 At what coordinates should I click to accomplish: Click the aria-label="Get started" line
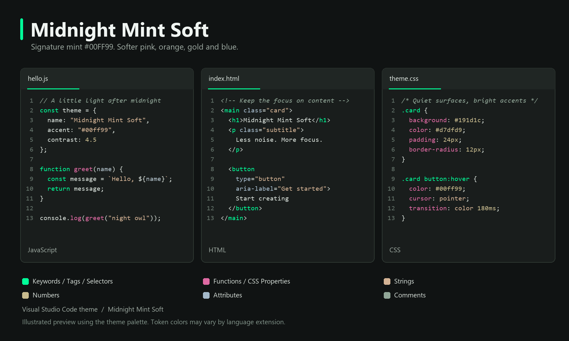click(x=283, y=188)
